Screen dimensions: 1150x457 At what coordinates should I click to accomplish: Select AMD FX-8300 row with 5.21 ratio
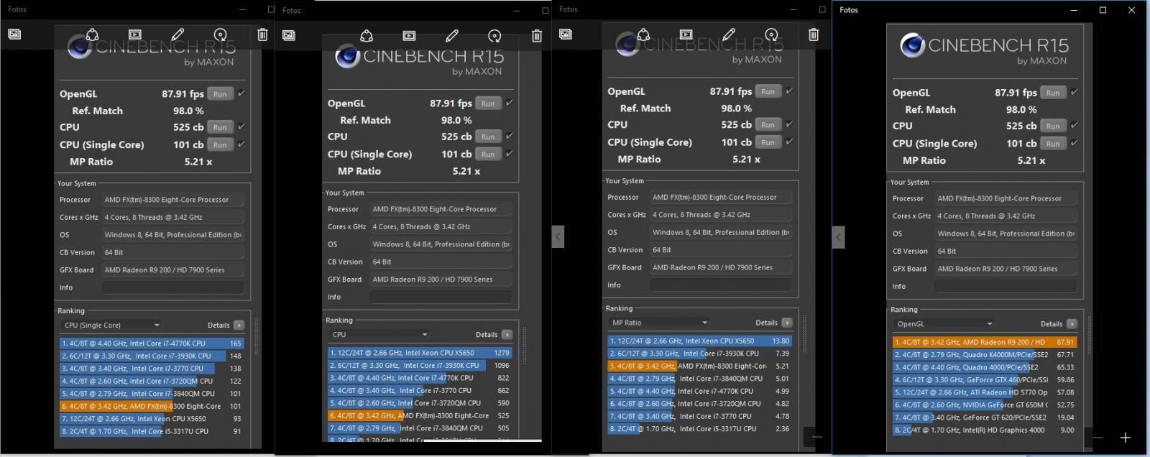[700, 366]
